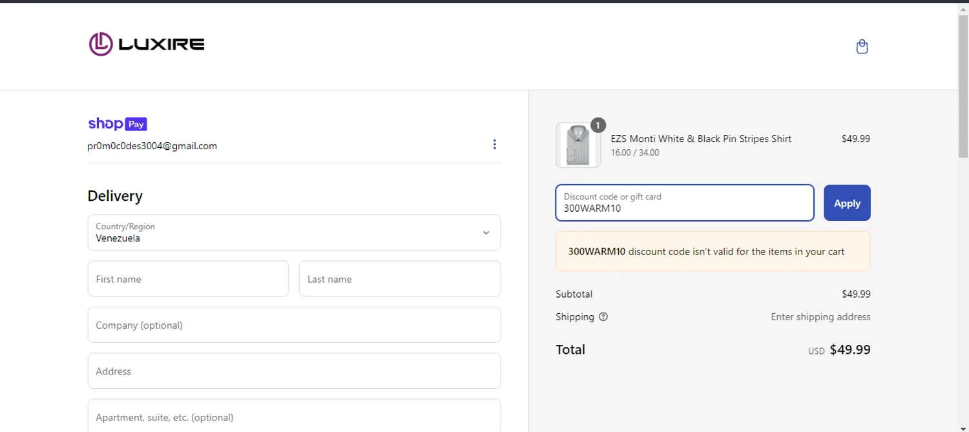Click the Shop Pay logo
This screenshot has height=432, width=969.
point(118,124)
